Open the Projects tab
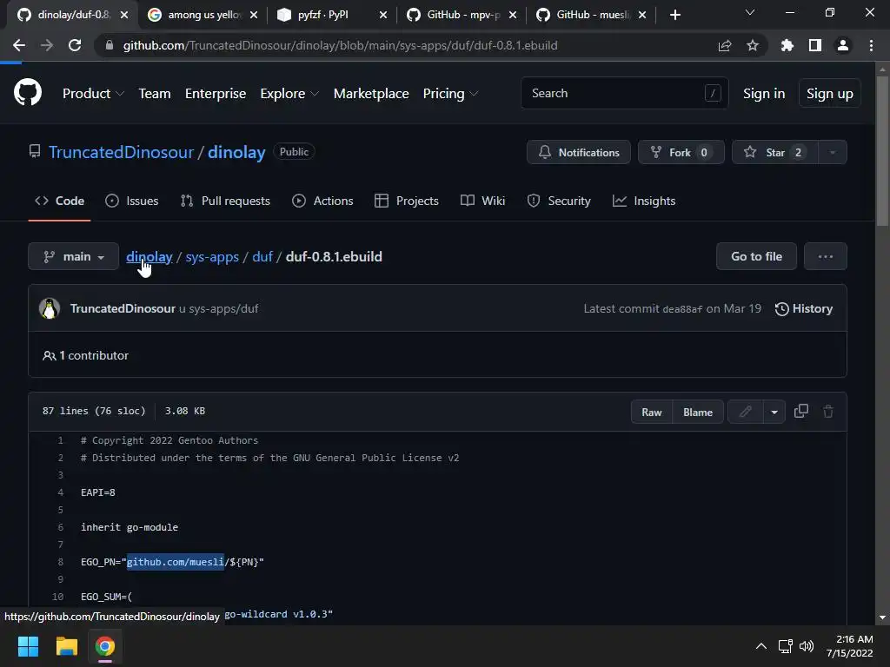The height and width of the screenshot is (667, 890). [407, 201]
